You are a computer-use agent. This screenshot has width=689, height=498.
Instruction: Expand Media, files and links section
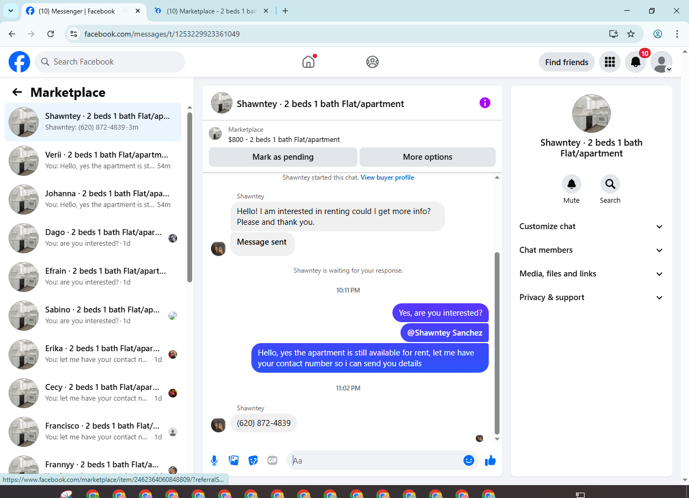click(x=592, y=274)
